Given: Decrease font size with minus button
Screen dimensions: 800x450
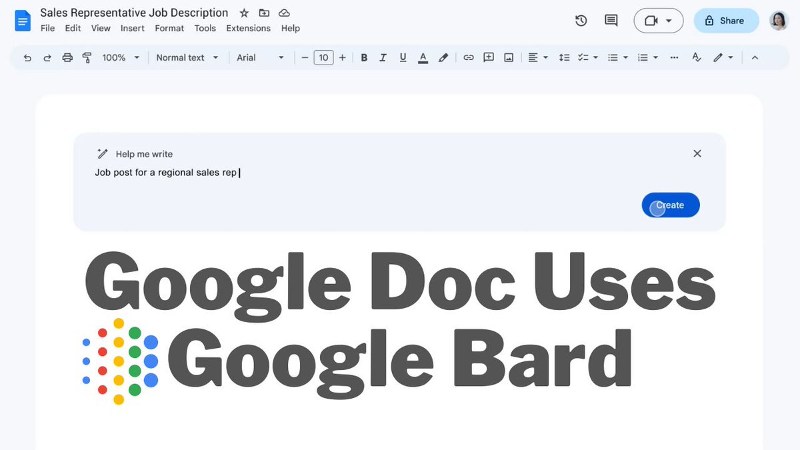Looking at the screenshot, I should [x=305, y=58].
